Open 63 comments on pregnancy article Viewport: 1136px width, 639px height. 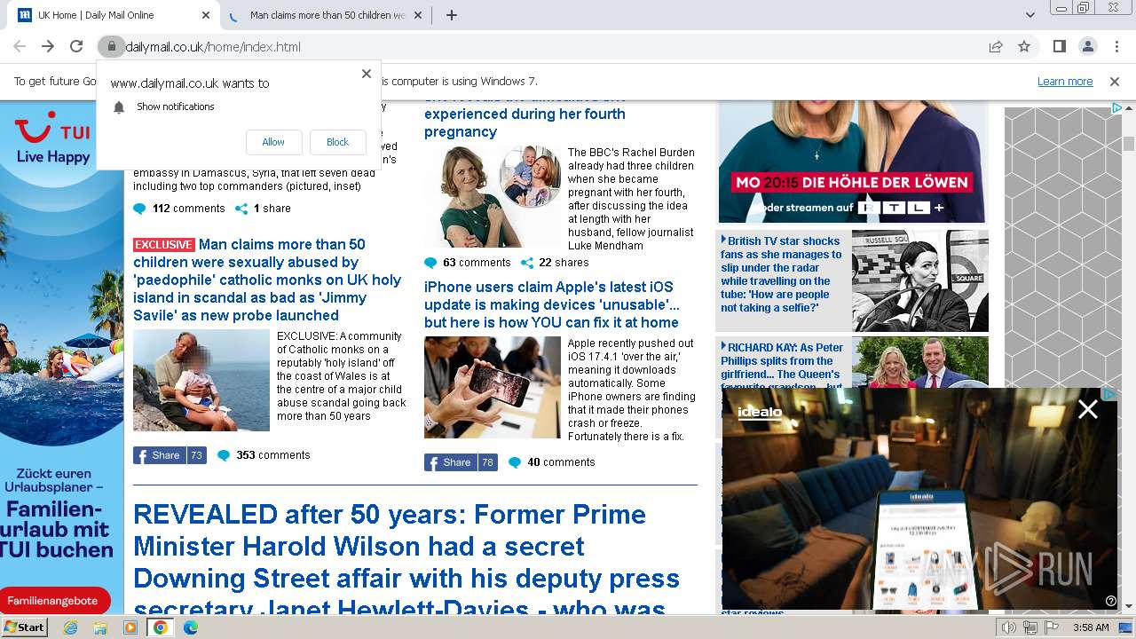click(x=468, y=263)
